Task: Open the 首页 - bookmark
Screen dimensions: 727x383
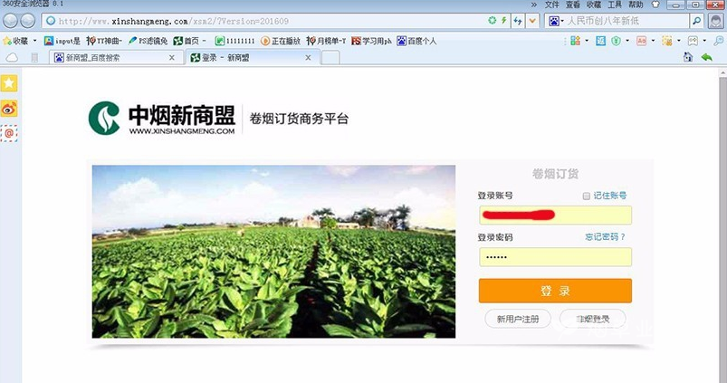Action: pyautogui.click(x=189, y=41)
